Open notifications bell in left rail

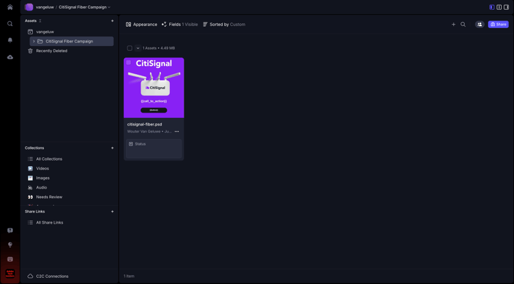[10, 40]
